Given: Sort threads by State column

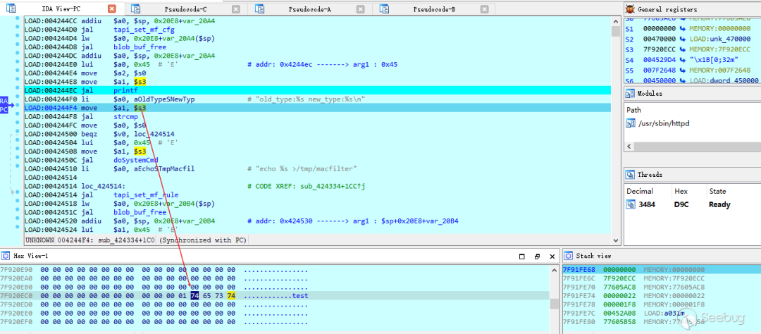Looking at the screenshot, I should coord(718,191).
